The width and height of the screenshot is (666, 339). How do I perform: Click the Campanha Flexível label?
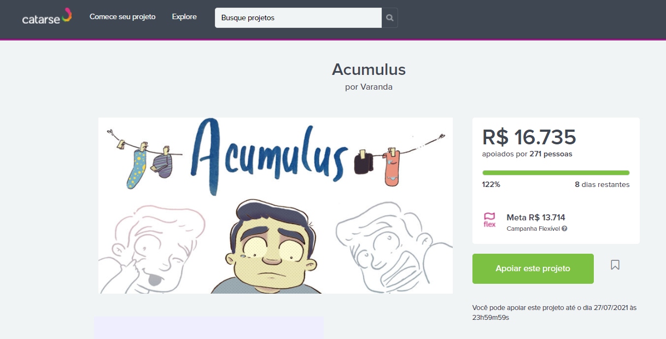533,229
